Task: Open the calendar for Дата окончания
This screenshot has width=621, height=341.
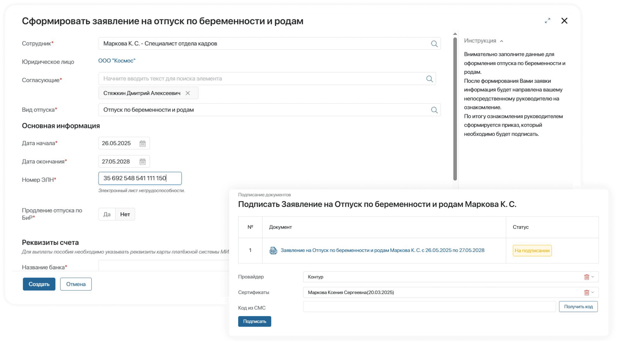Action: [142, 162]
